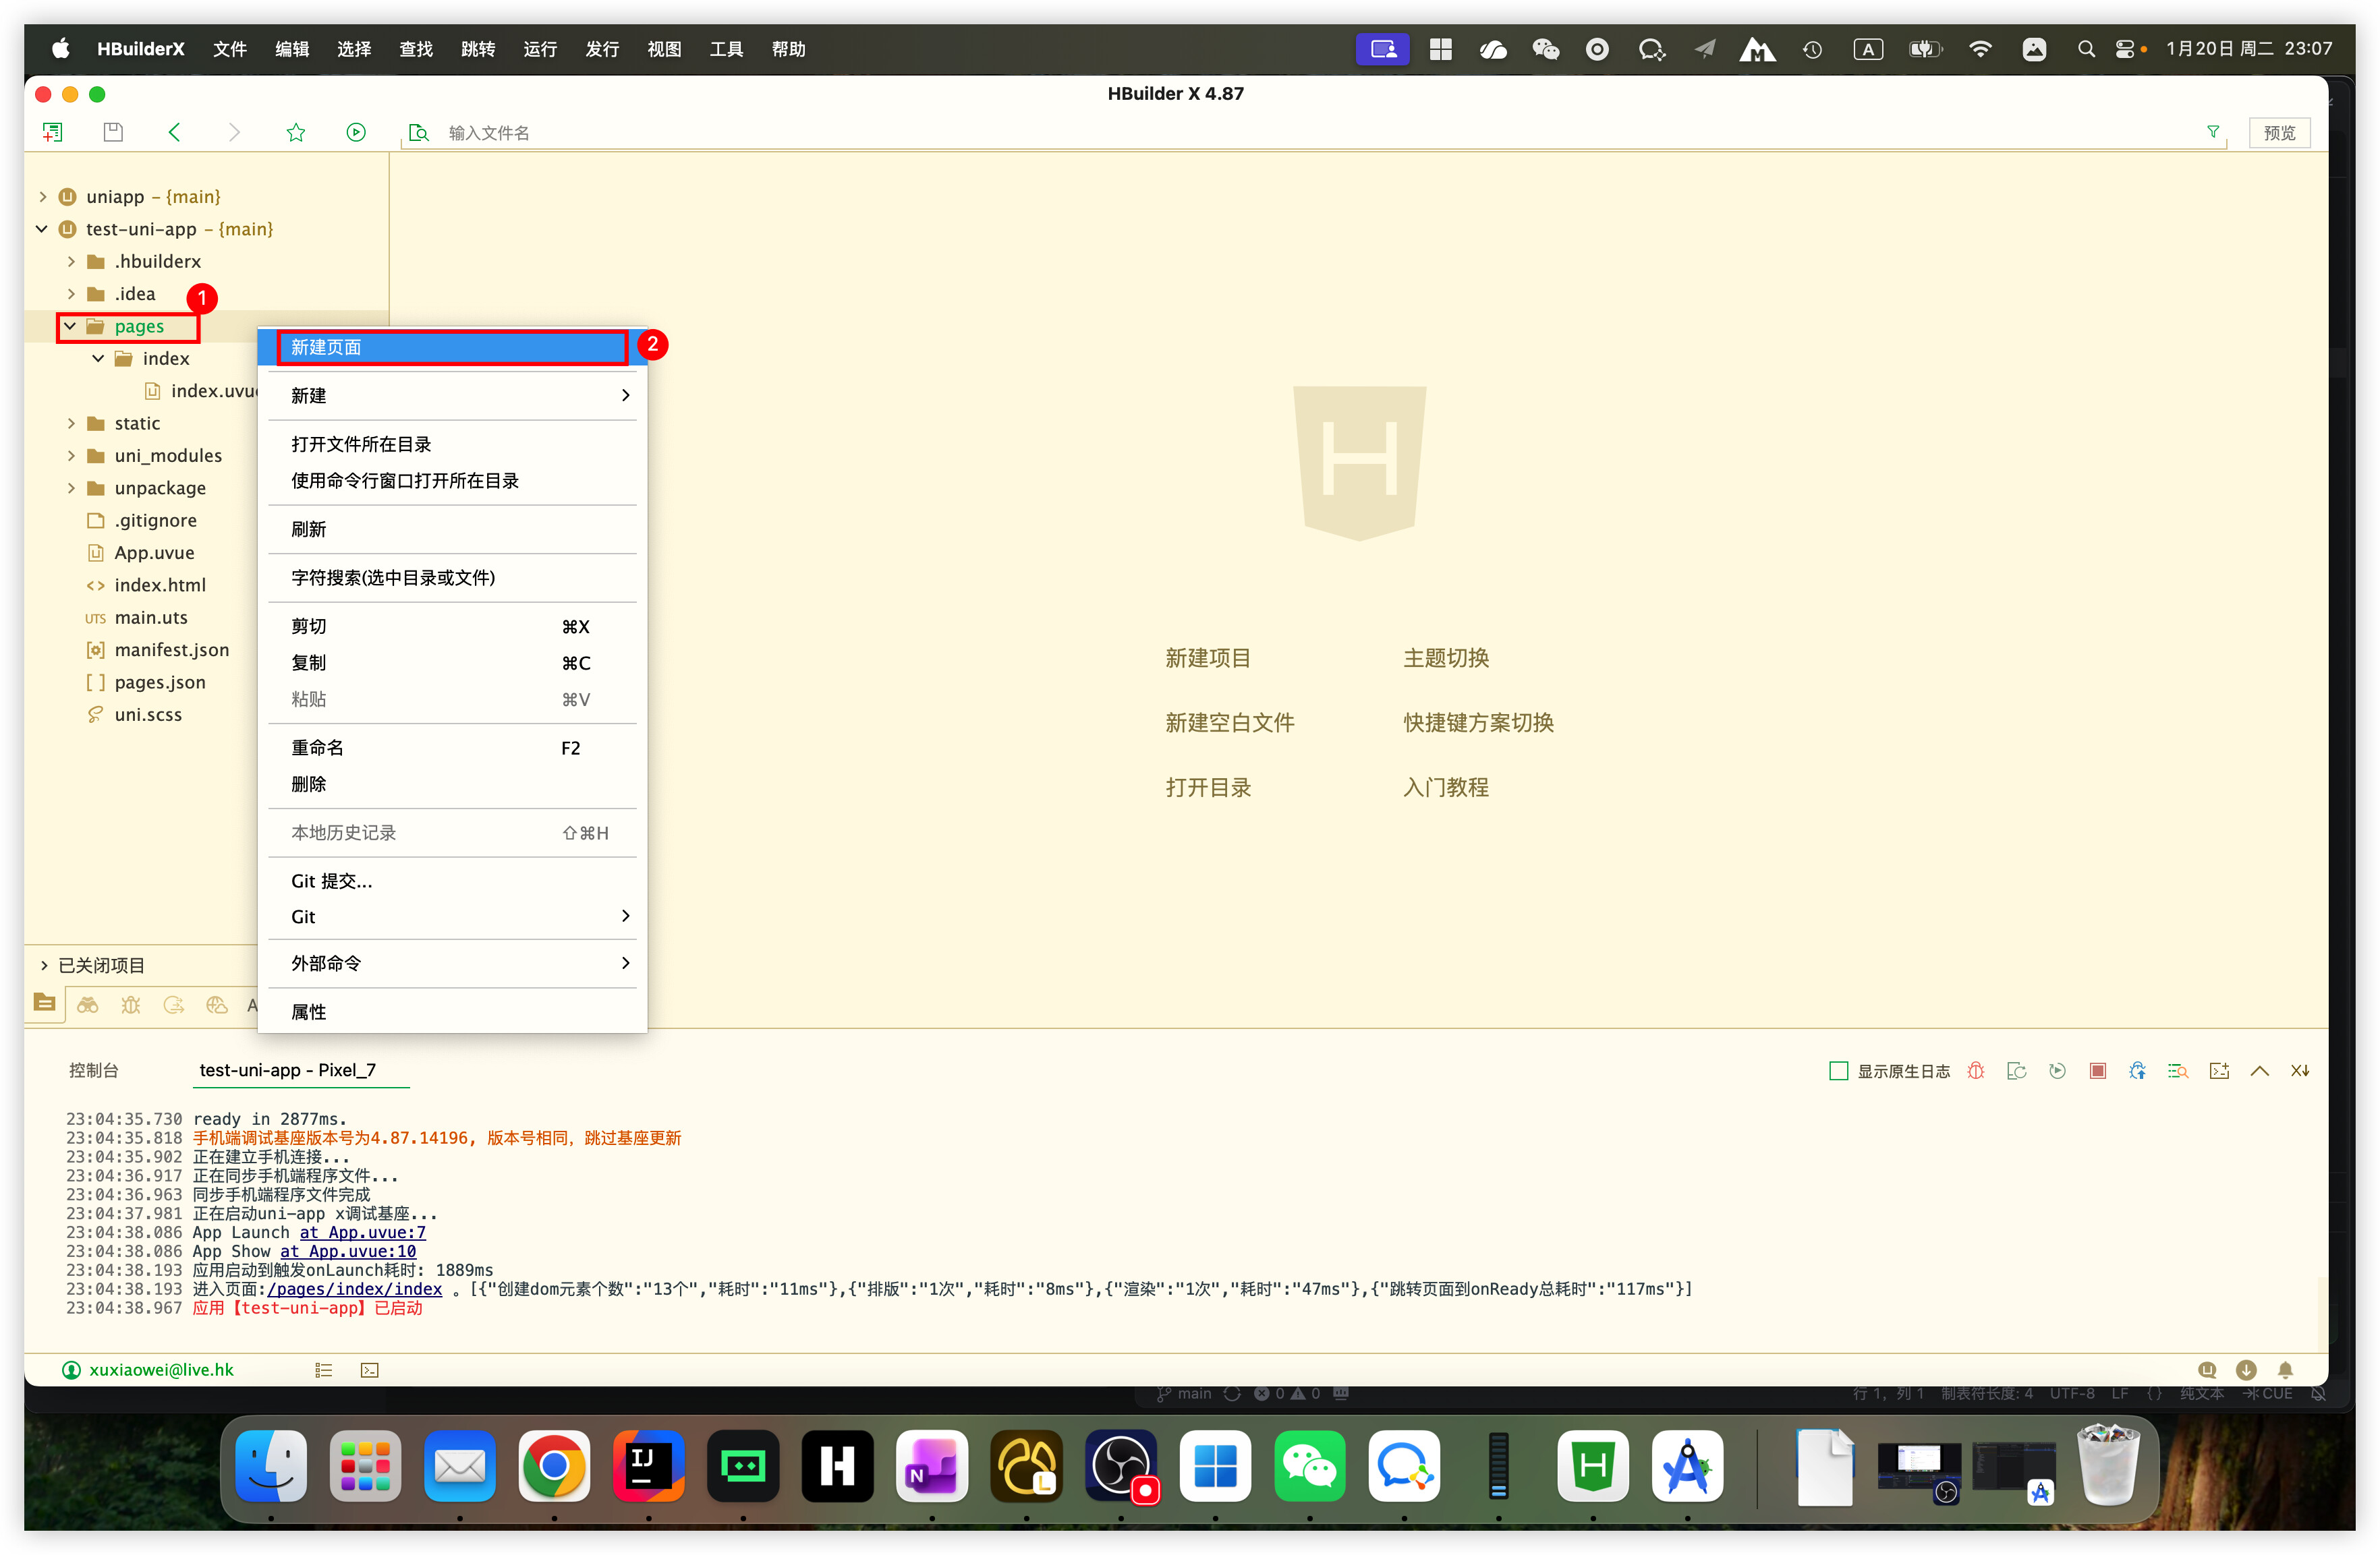The height and width of the screenshot is (1555, 2380).
Task: Click the red stop run icon in console
Action: tap(2097, 1070)
